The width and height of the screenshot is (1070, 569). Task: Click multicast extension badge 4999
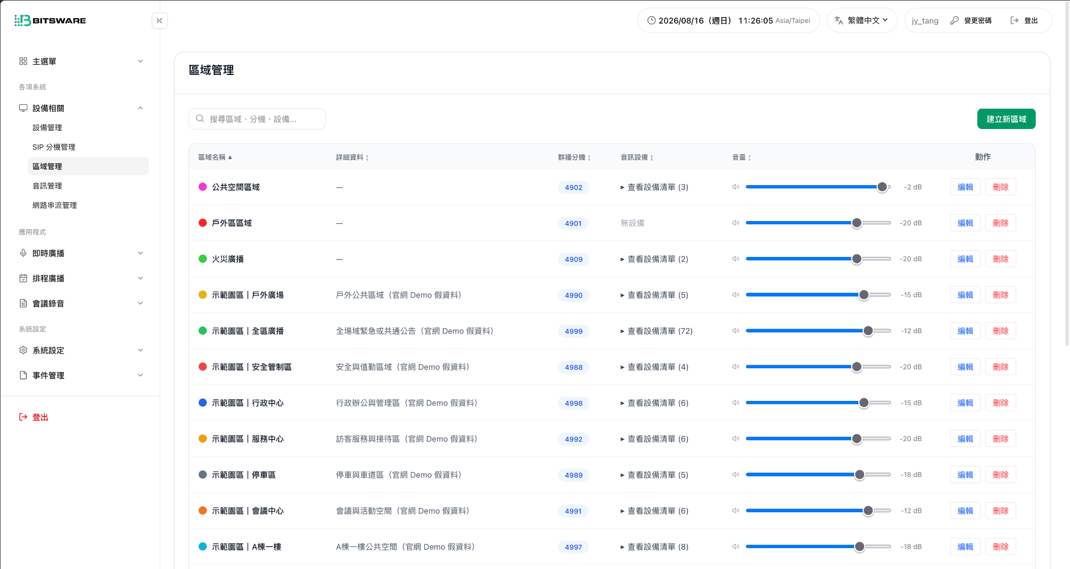[573, 331]
